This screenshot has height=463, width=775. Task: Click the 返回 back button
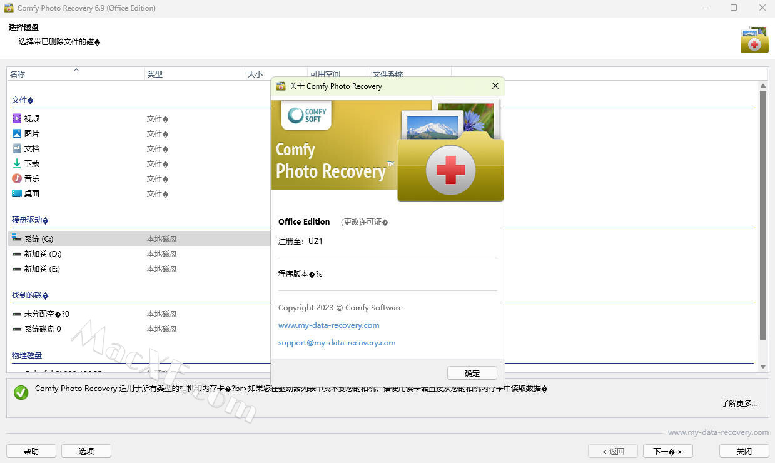tap(613, 451)
